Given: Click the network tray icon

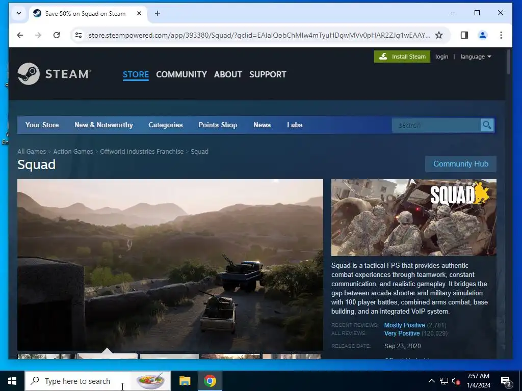Looking at the screenshot, I should [444, 381].
